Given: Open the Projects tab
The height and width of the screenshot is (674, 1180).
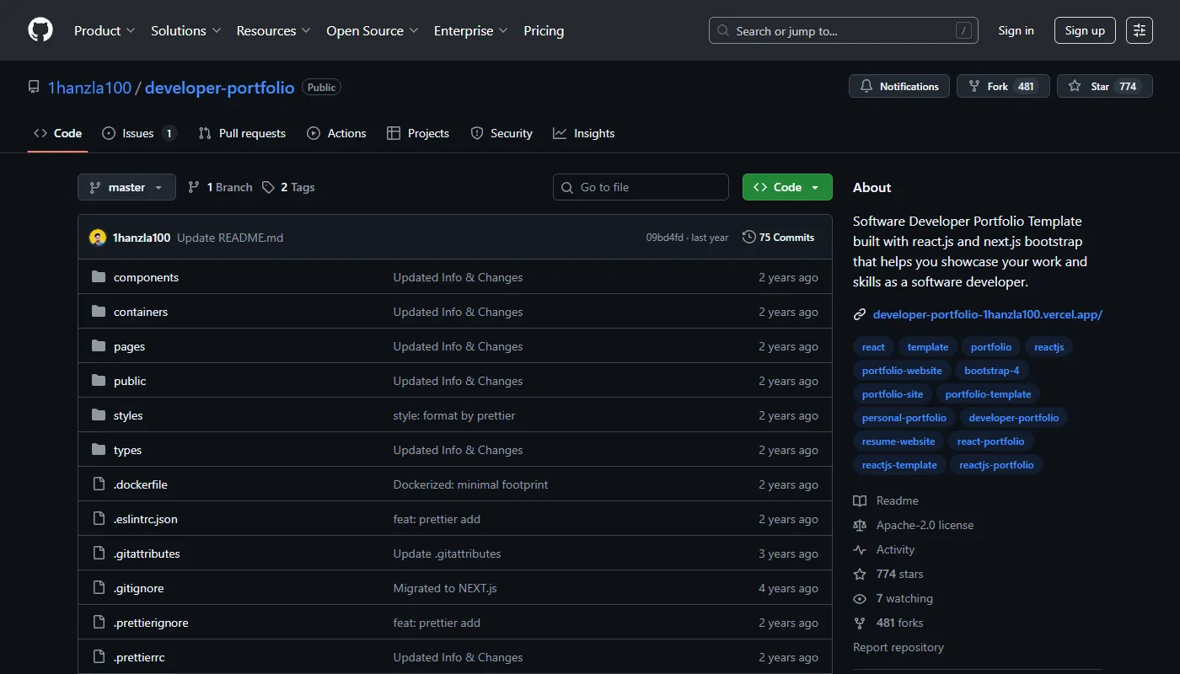Looking at the screenshot, I should click(417, 133).
